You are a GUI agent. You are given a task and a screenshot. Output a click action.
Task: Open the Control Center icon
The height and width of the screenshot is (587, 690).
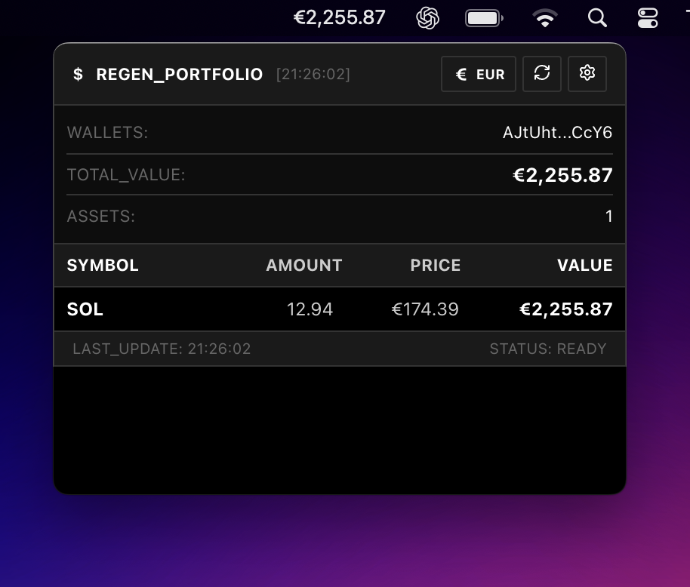pos(648,17)
